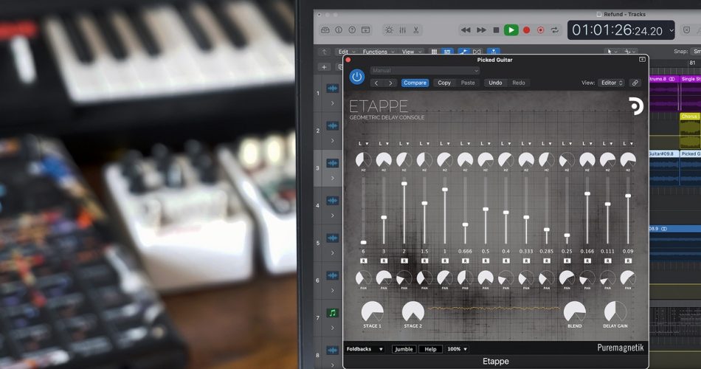Click the Paste button
This screenshot has height=369, width=701.
468,83
